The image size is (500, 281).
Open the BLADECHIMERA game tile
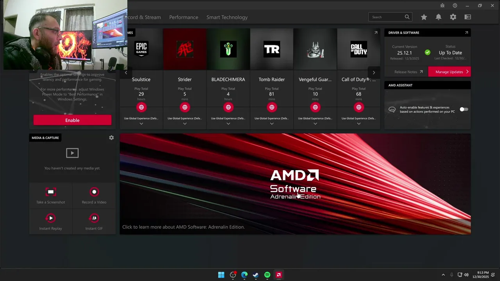228,49
